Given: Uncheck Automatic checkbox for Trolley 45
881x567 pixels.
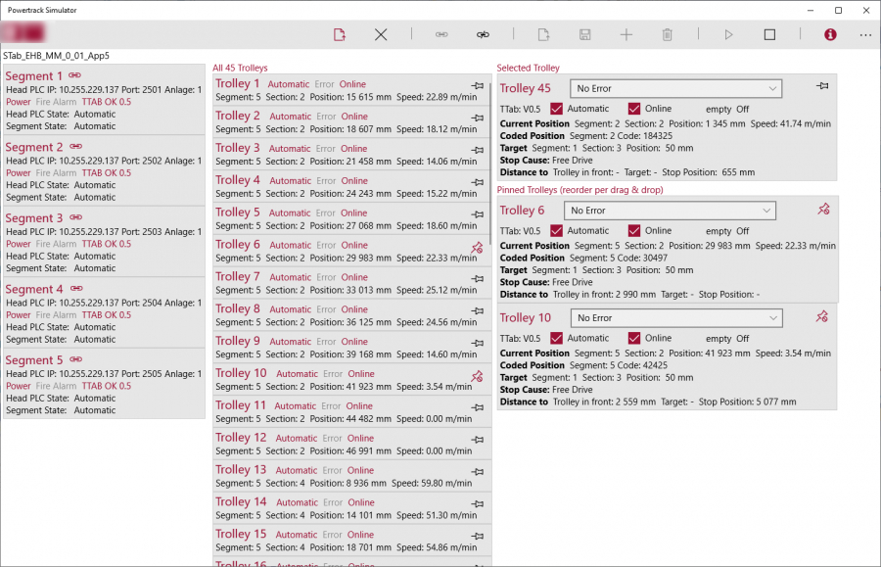Looking at the screenshot, I should pyautogui.click(x=557, y=109).
